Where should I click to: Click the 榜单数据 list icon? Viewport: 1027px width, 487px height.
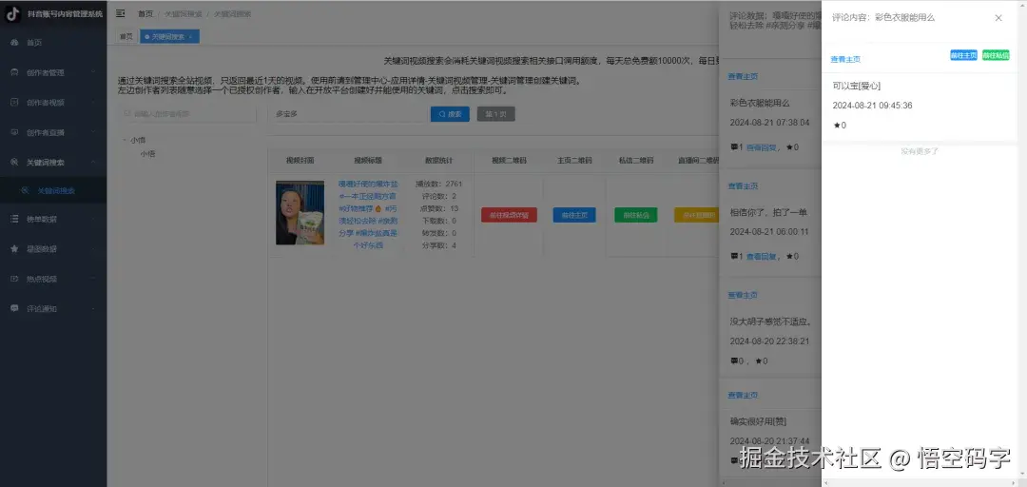[14, 219]
